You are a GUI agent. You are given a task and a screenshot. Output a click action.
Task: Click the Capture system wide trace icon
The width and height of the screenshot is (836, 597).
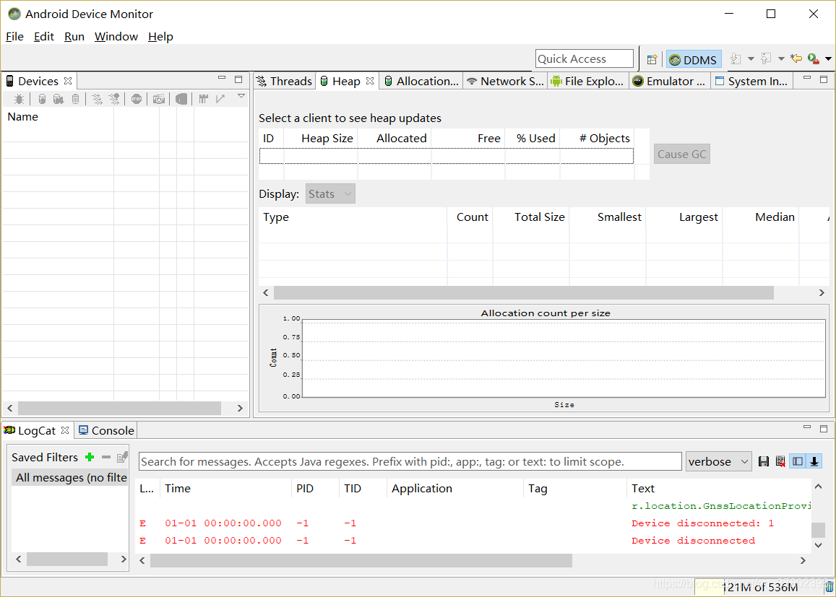tap(203, 99)
